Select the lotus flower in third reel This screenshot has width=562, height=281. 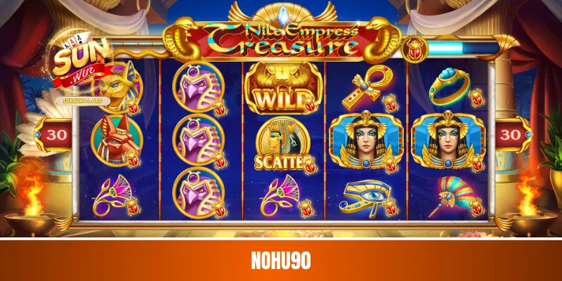tap(282, 195)
